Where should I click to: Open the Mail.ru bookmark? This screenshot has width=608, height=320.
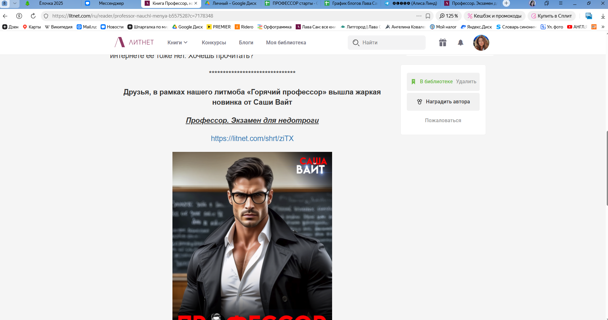(87, 27)
